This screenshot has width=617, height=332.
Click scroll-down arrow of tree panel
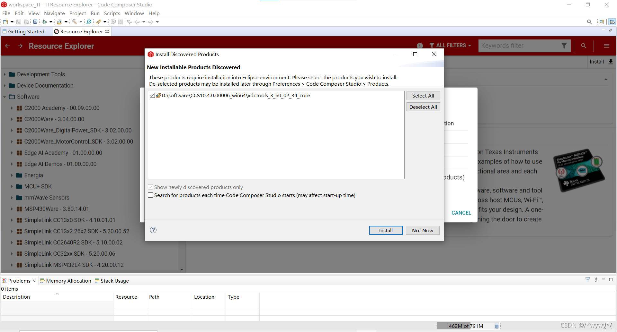182,269
